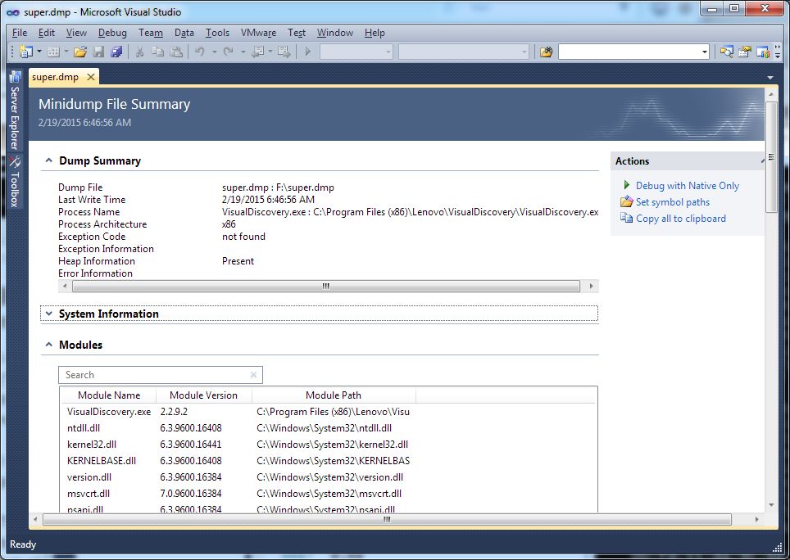Viewport: 790px width, 560px height.
Task: Collapse the Dump Summary section
Action: [x=48, y=160]
